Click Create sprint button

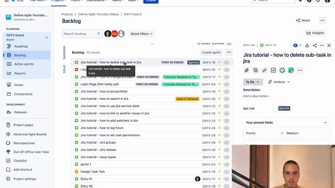point(211,52)
